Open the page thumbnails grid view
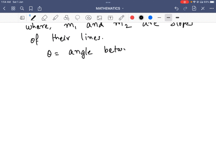 (13, 9)
